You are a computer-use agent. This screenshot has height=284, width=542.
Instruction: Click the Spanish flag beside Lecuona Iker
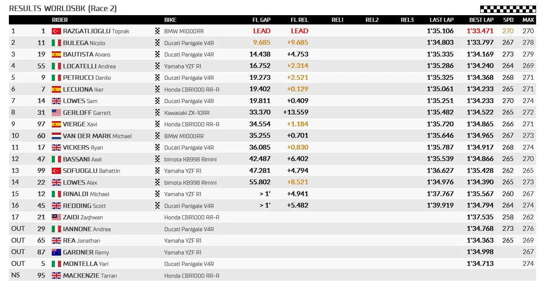click(x=56, y=89)
